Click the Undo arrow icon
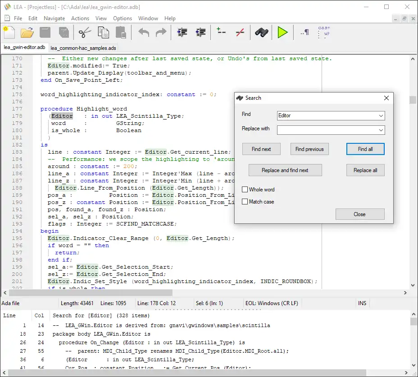This screenshot has height=377, width=418. click(144, 32)
